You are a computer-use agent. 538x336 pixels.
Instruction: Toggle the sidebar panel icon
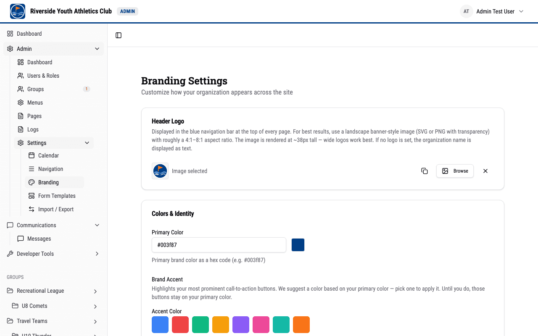(119, 35)
